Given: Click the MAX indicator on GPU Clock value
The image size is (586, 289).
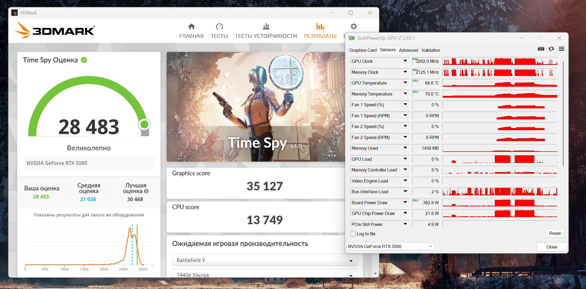Looking at the screenshot, I should click(x=415, y=59).
